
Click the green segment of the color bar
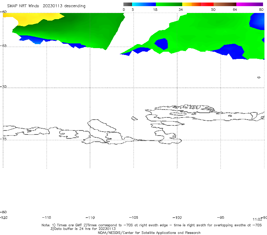(169, 4)
